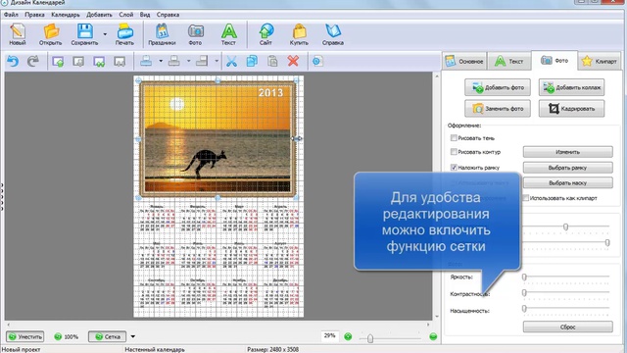Click the Фото camera toolbar icon
Screen dimensions: 627x353
[x=196, y=34]
